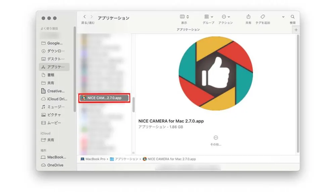Select MacBook location in sidebar
The height and width of the screenshot is (192, 336).
(x=55, y=157)
